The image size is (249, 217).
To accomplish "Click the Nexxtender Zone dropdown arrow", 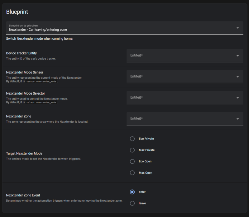I will point(237,119).
